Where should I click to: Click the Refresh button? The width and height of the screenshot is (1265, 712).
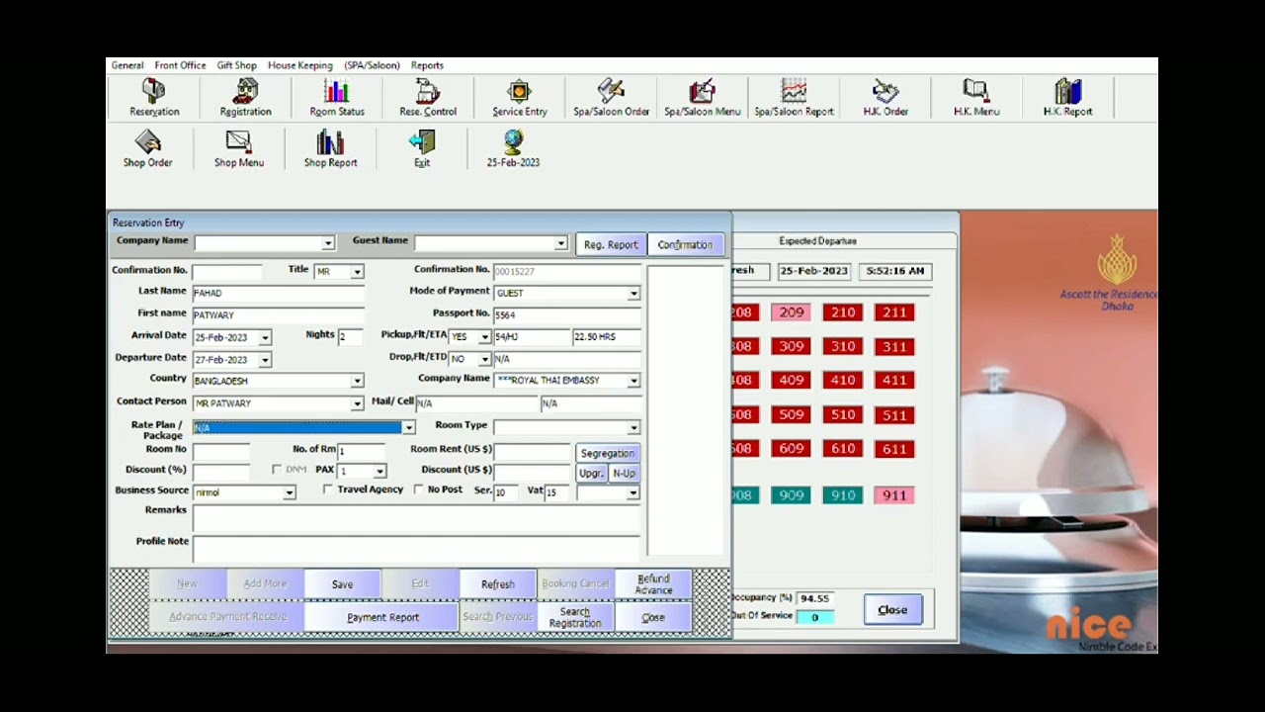tap(497, 584)
